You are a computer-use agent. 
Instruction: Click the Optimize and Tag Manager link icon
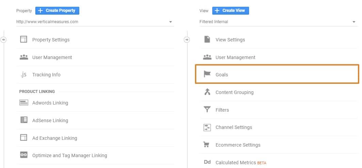(23, 155)
